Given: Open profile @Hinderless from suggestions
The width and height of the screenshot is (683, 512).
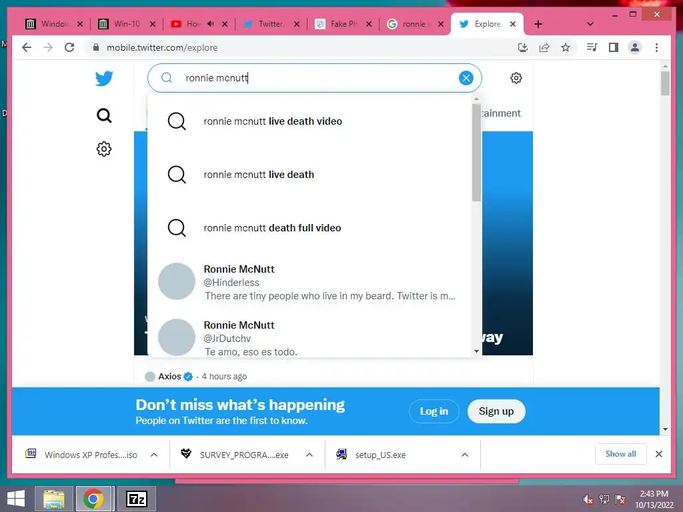Looking at the screenshot, I should pyautogui.click(x=309, y=282).
